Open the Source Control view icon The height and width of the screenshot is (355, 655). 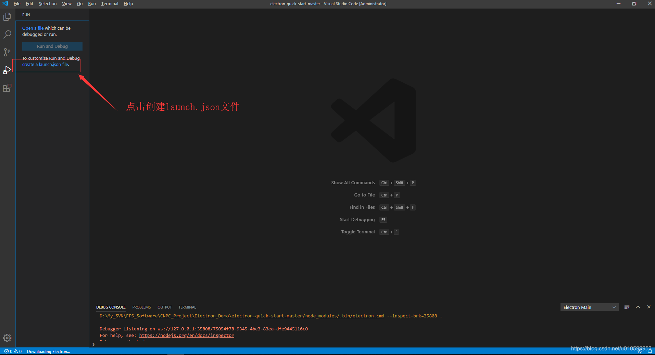(x=7, y=52)
